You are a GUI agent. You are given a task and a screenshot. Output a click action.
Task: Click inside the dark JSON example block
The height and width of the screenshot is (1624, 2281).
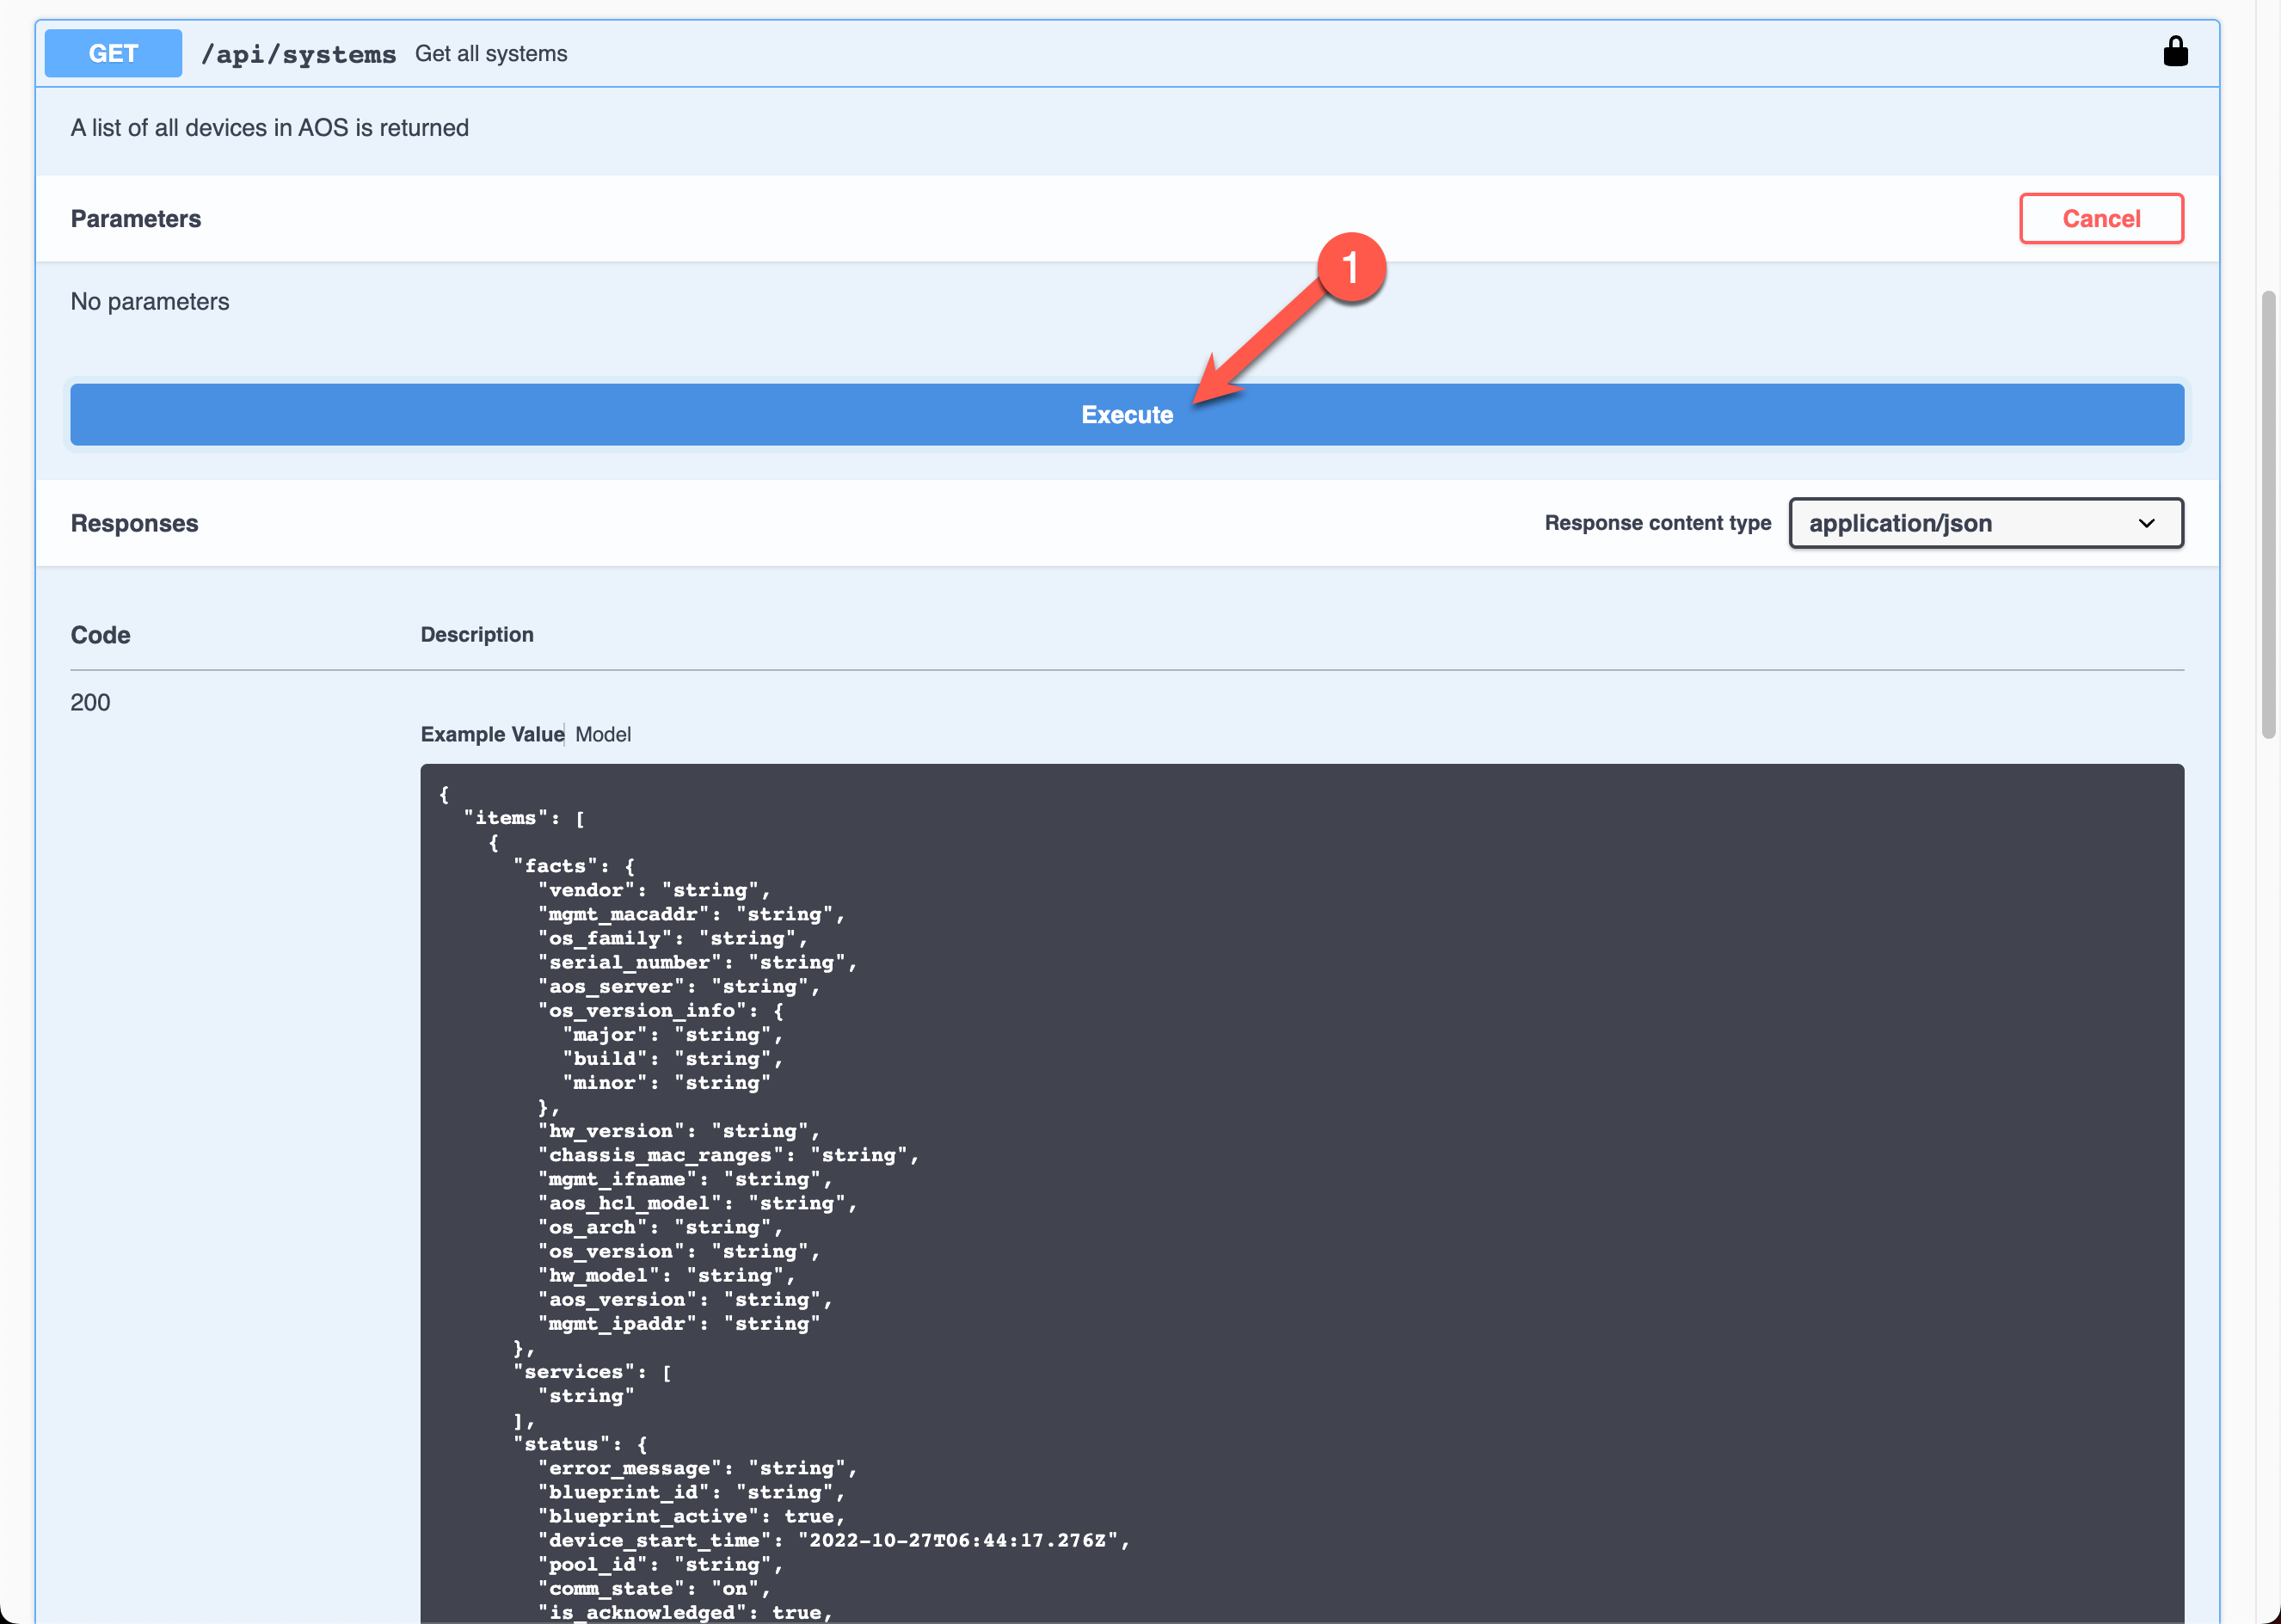click(1300, 1100)
